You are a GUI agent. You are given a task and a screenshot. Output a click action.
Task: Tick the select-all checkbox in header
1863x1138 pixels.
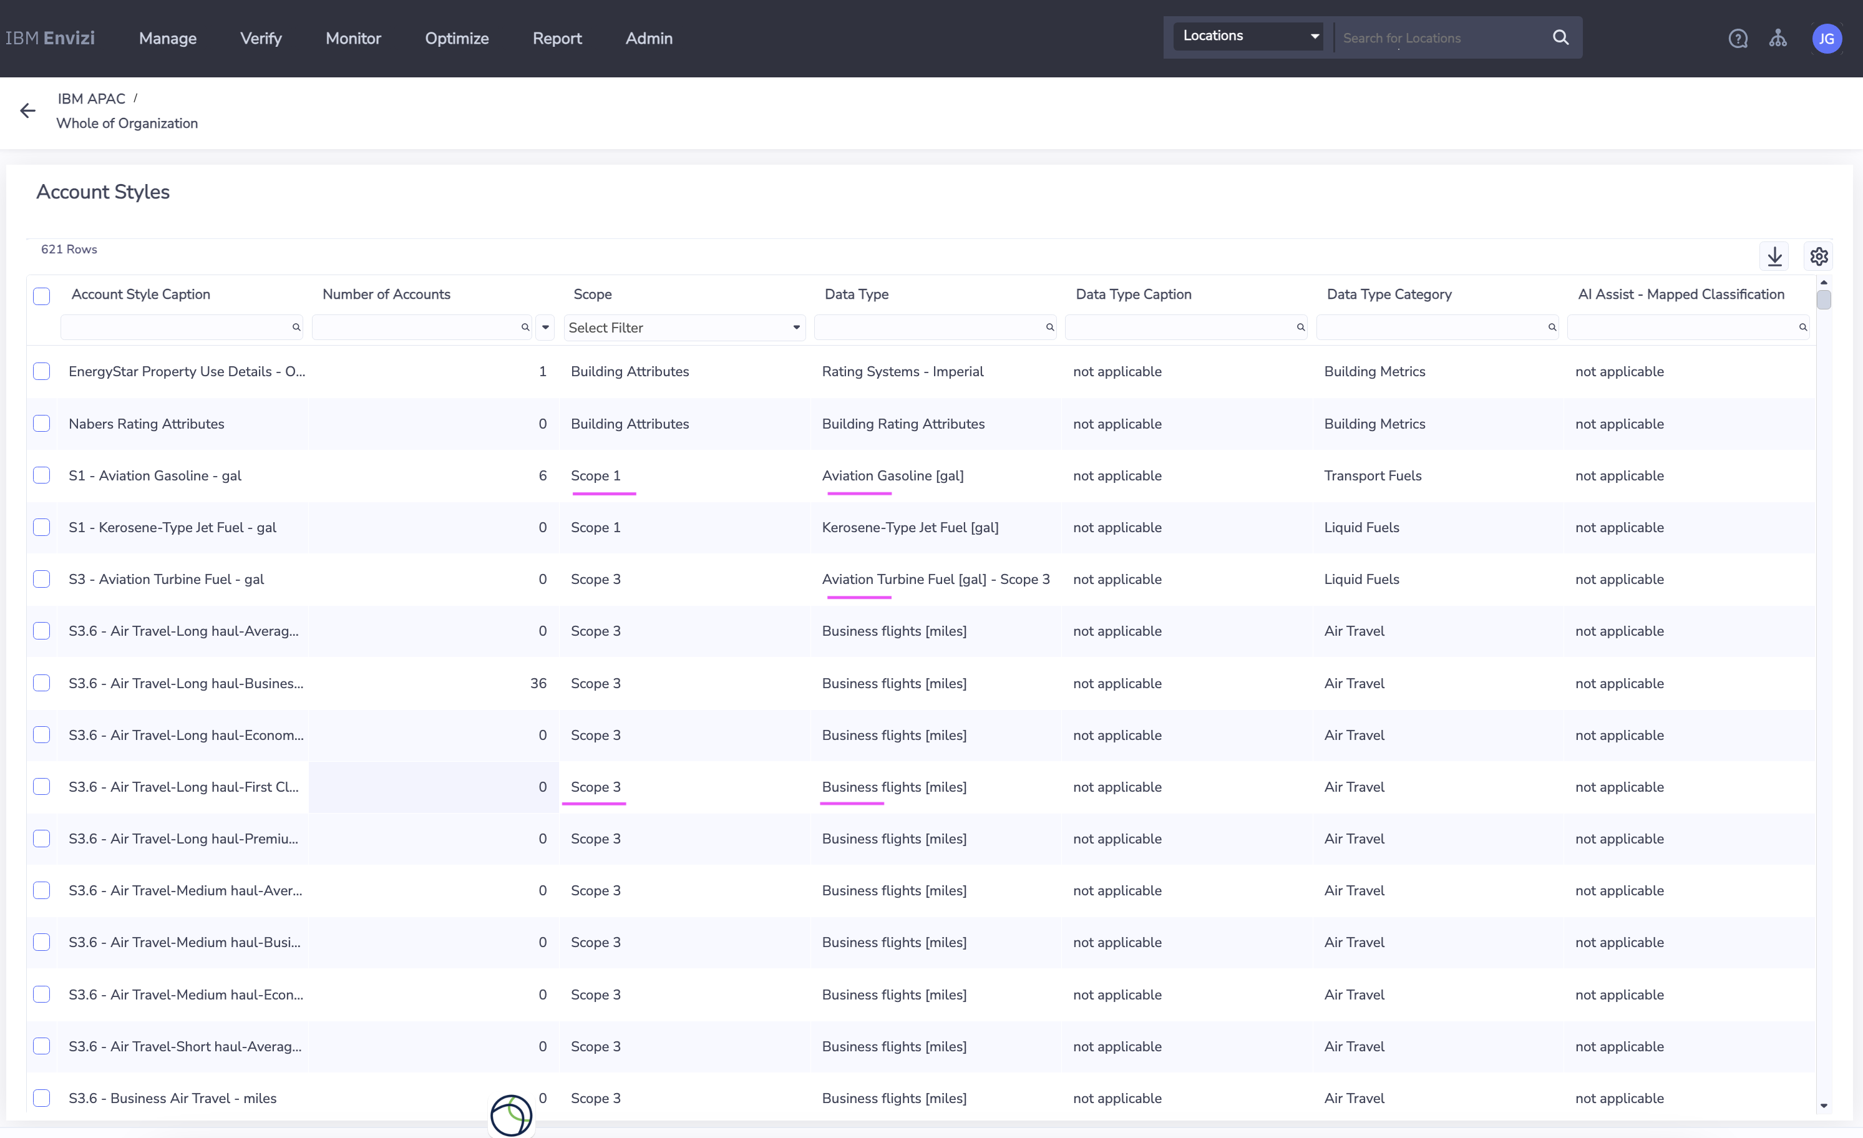[x=42, y=296]
